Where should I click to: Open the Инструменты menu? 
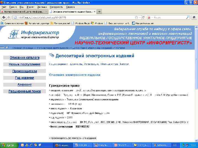pos(56,7)
